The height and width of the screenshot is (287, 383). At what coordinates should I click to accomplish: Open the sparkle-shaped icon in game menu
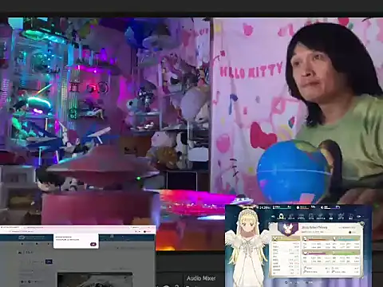click(x=341, y=216)
